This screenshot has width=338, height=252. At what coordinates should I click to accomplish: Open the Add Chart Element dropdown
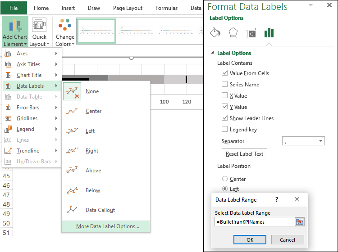[15, 32]
